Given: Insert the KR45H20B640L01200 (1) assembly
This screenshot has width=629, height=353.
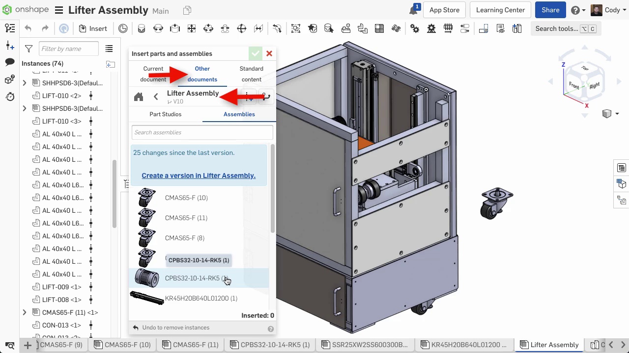Looking at the screenshot, I should pos(199,298).
